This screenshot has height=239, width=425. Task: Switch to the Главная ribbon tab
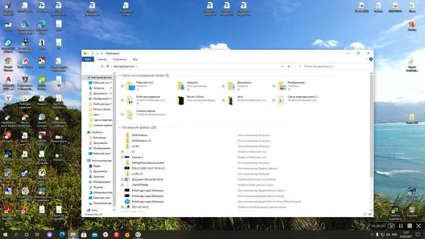pyautogui.click(x=102, y=59)
